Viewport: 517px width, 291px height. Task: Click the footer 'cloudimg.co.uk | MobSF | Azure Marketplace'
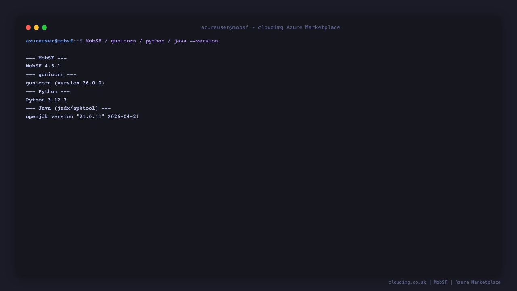tap(445, 282)
